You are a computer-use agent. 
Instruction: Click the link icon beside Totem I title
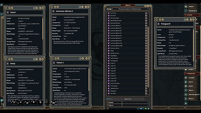(x=54, y=63)
